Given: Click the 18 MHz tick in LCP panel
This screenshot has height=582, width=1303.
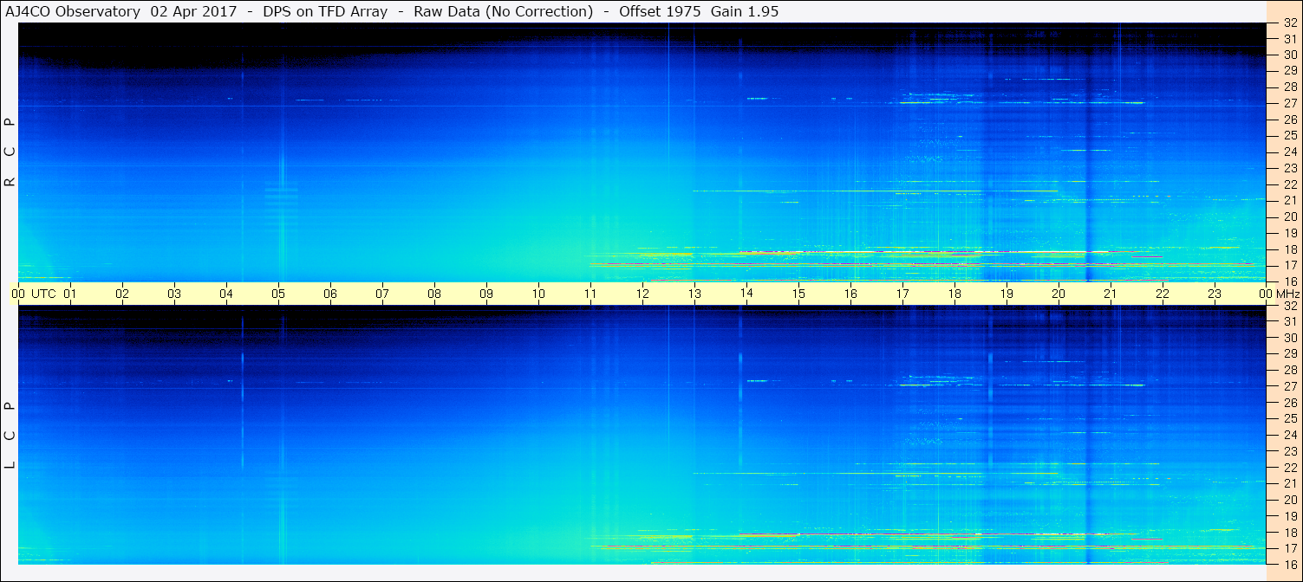Looking at the screenshot, I should point(1289,533).
